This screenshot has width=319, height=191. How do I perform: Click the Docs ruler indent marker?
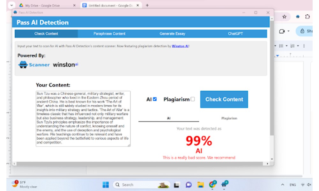point(278,56)
